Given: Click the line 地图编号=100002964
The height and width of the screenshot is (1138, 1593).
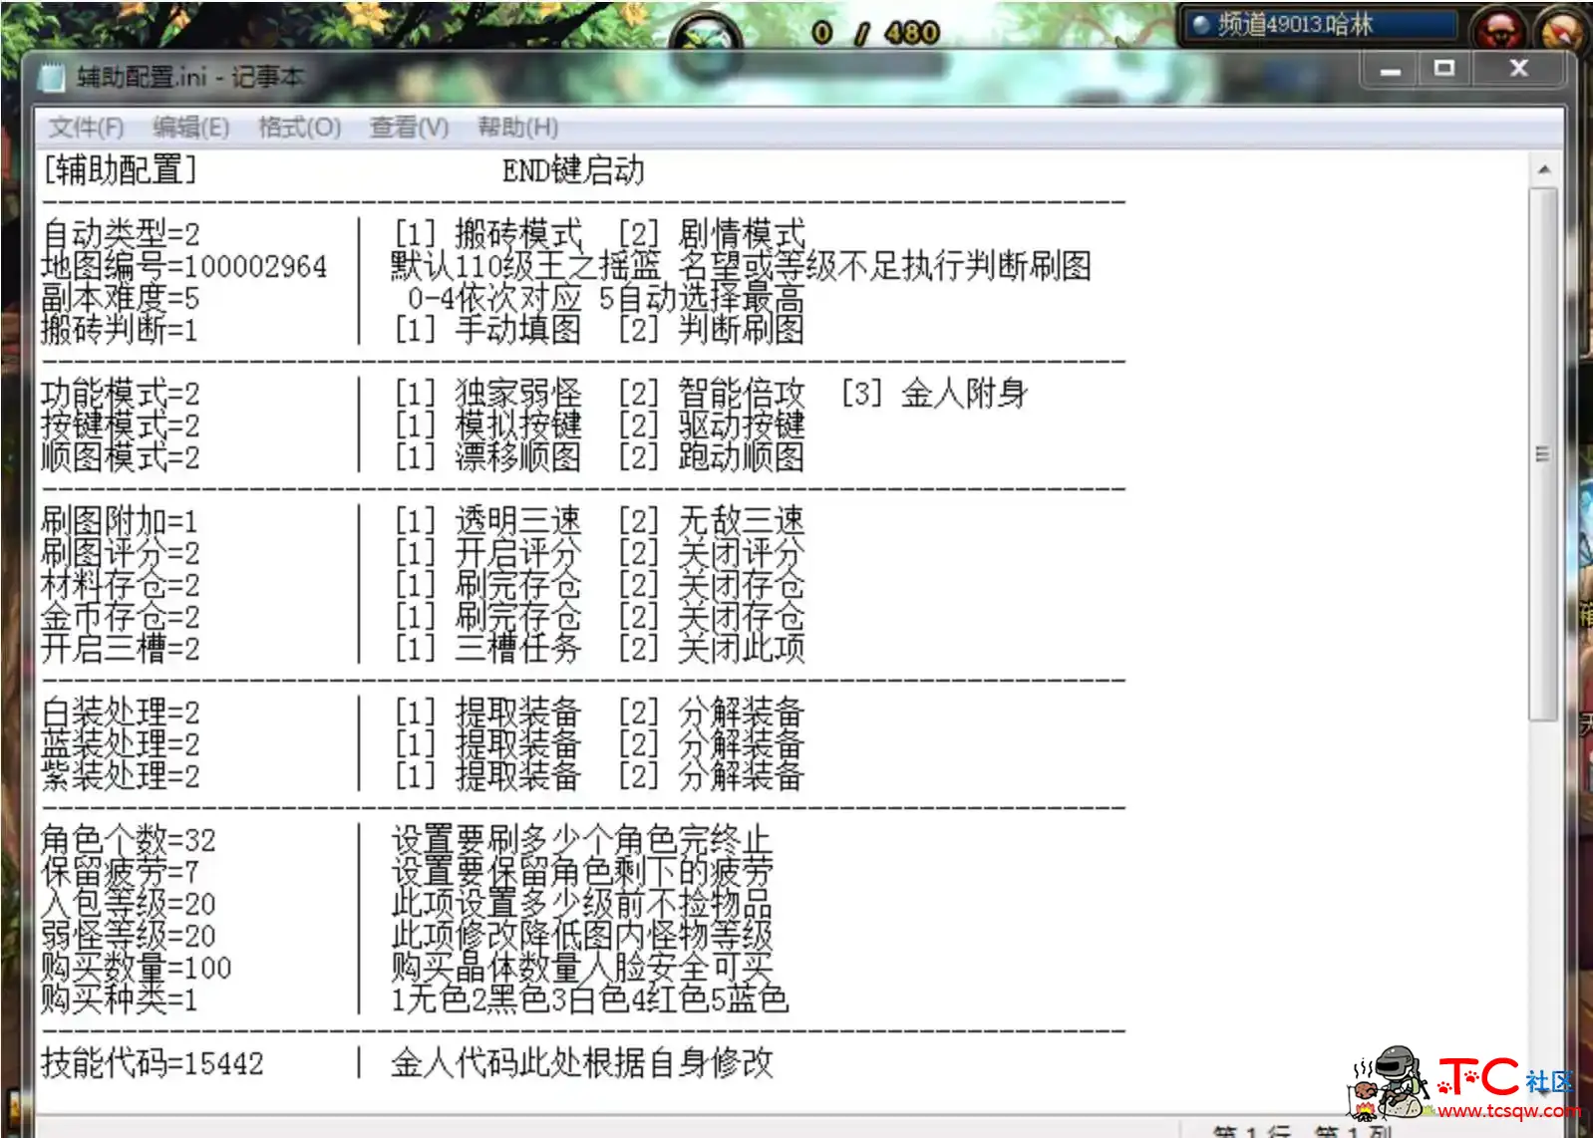Looking at the screenshot, I should (x=184, y=266).
